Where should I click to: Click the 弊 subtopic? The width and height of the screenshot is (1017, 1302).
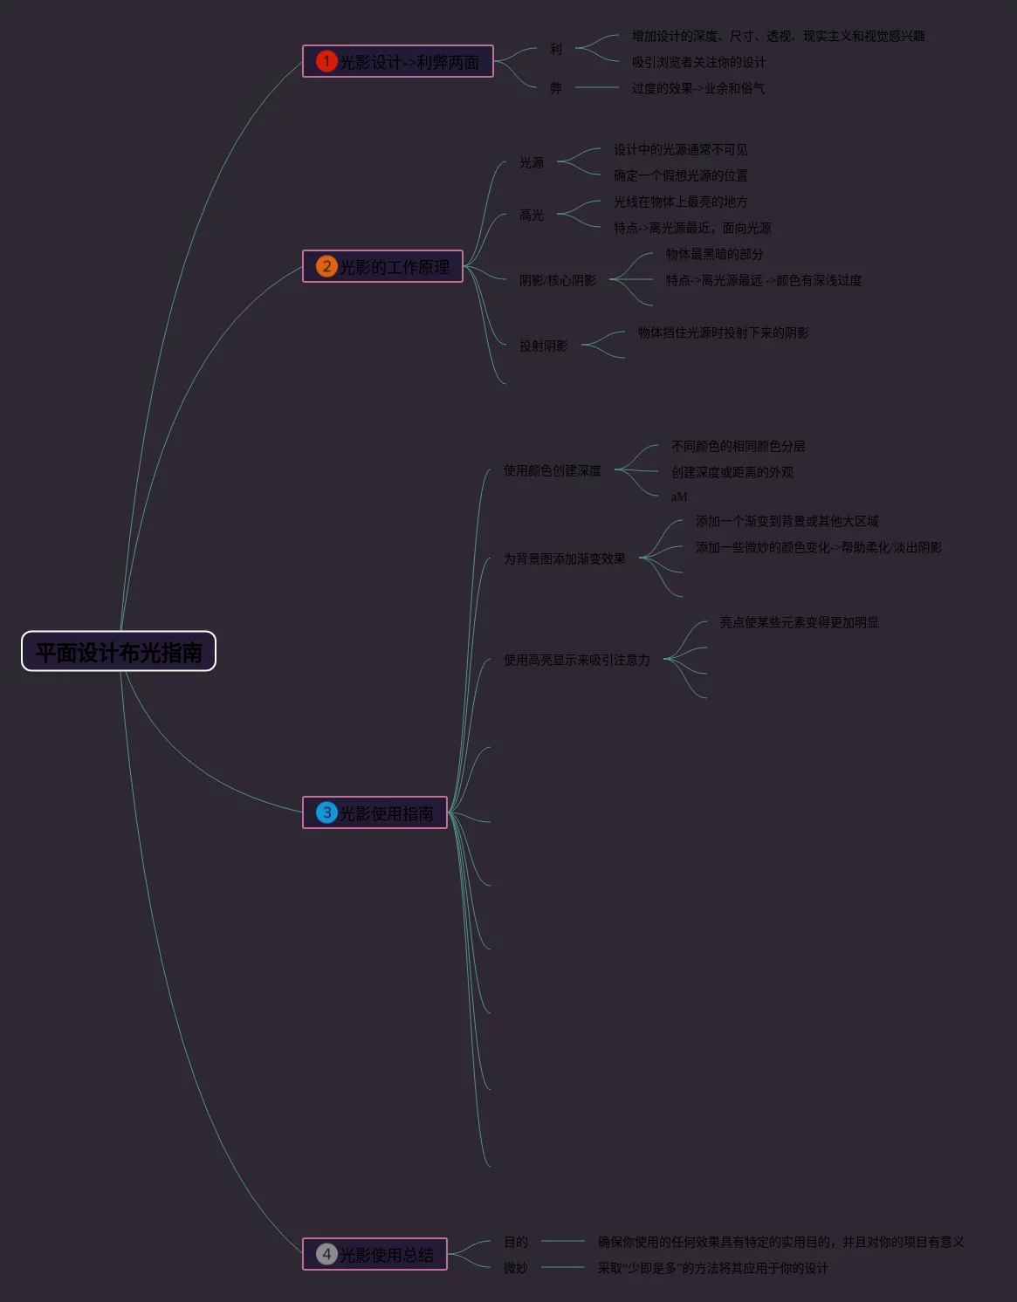pyautogui.click(x=556, y=88)
